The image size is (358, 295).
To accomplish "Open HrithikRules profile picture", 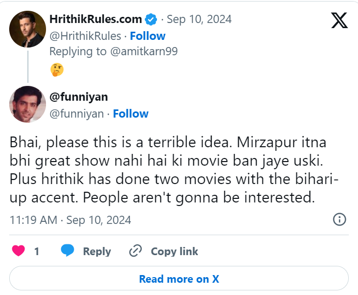I will 28,29.
